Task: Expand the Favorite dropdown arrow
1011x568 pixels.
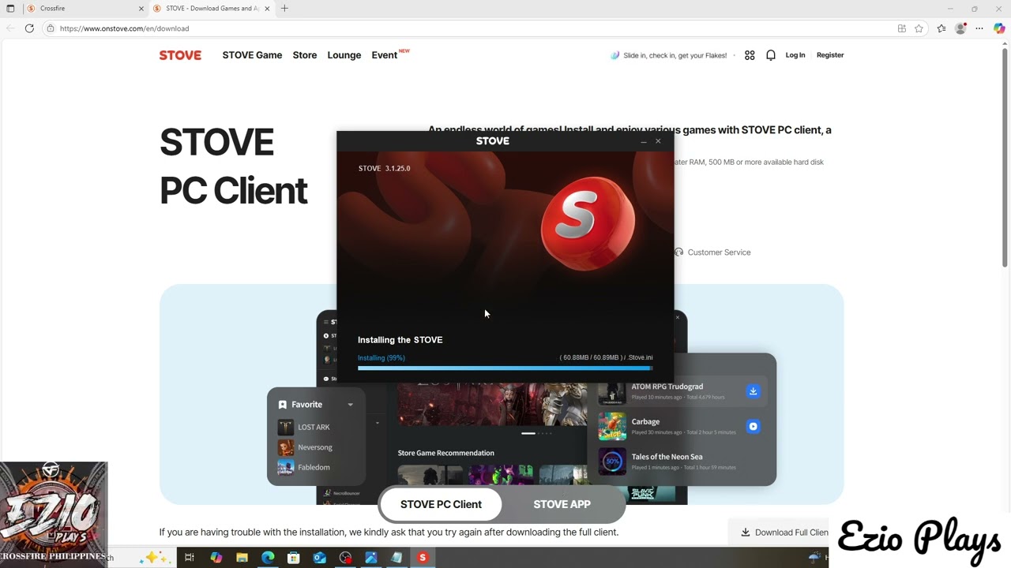Action: tap(350, 405)
